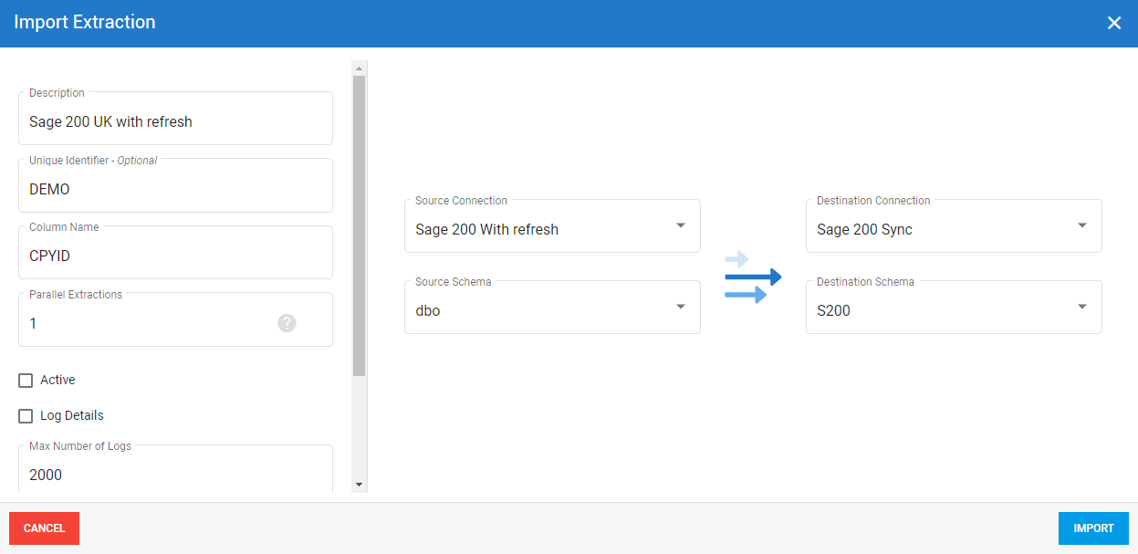Tick the Log Details checkbox

pos(26,416)
